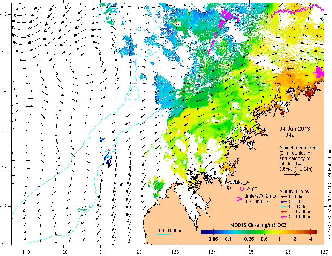This screenshot has height=256, width=332.
Task: Click the color bar label 4
Action: click(310, 239)
